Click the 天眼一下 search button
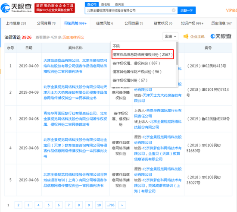Viewport: 237px width, 212px height. pos(187,10)
